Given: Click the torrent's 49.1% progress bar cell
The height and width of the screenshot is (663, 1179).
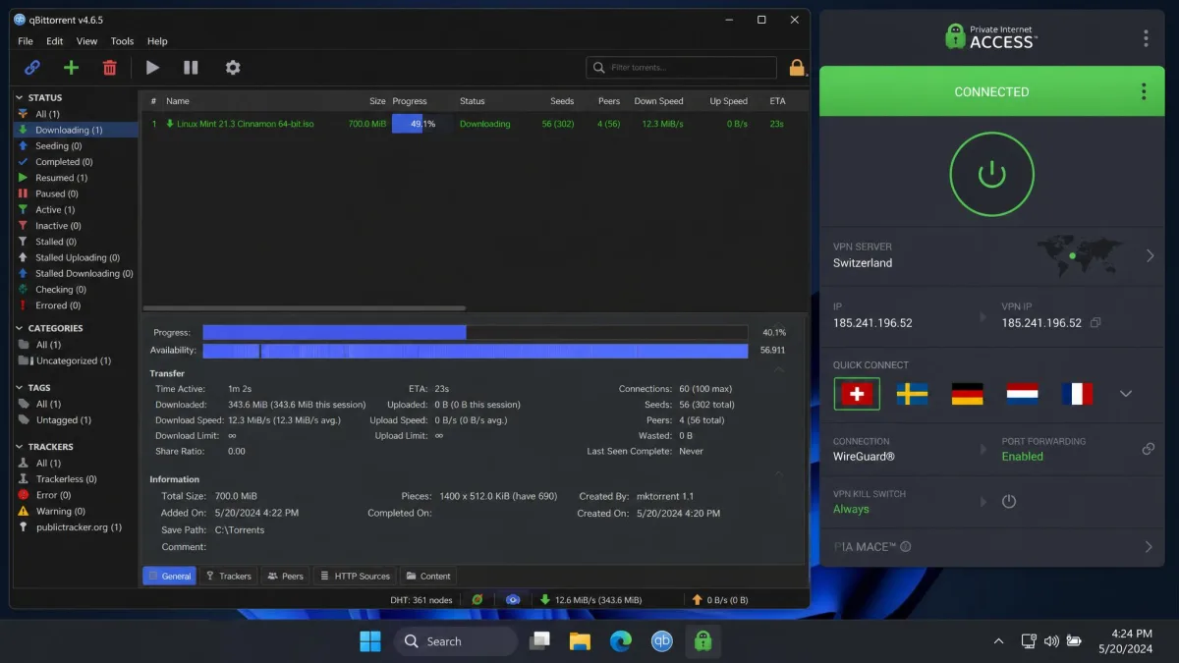Looking at the screenshot, I should (421, 124).
